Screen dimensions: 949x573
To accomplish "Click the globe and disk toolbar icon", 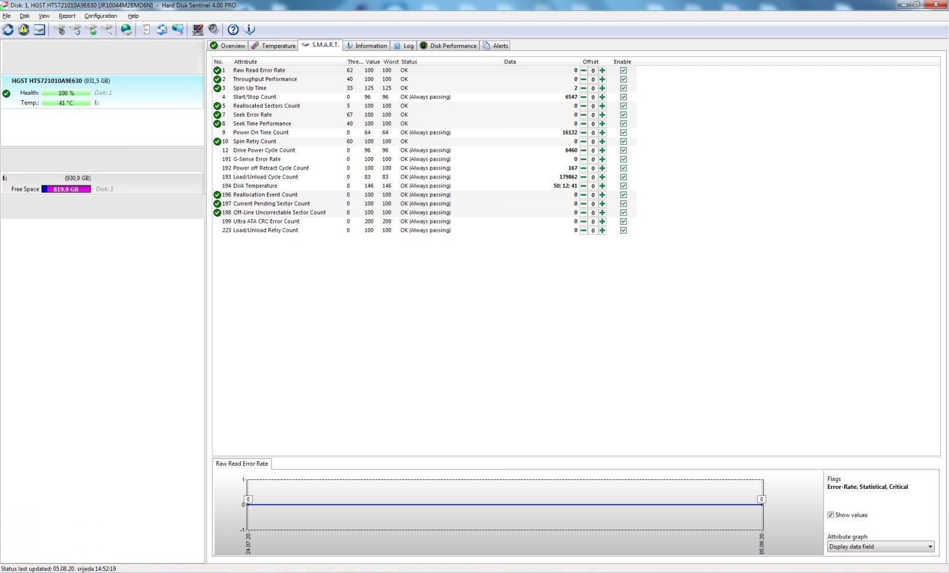I will 126,29.
